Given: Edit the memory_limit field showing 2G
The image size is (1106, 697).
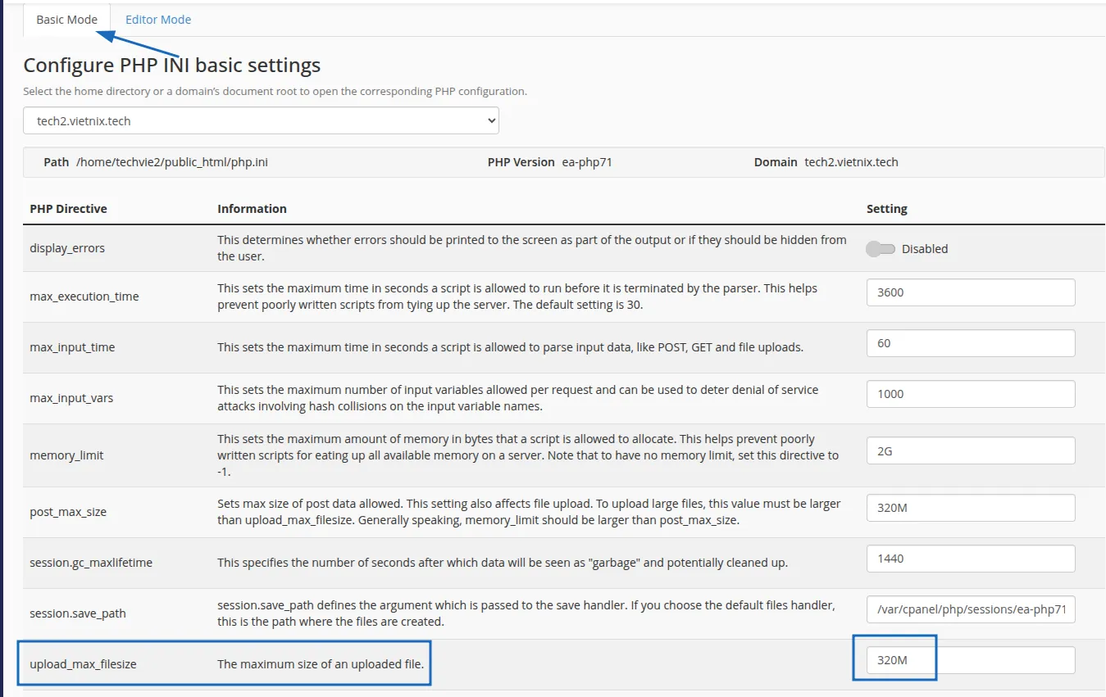Looking at the screenshot, I should pyautogui.click(x=970, y=450).
